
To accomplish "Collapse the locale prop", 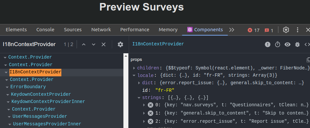I will pos(134,75).
